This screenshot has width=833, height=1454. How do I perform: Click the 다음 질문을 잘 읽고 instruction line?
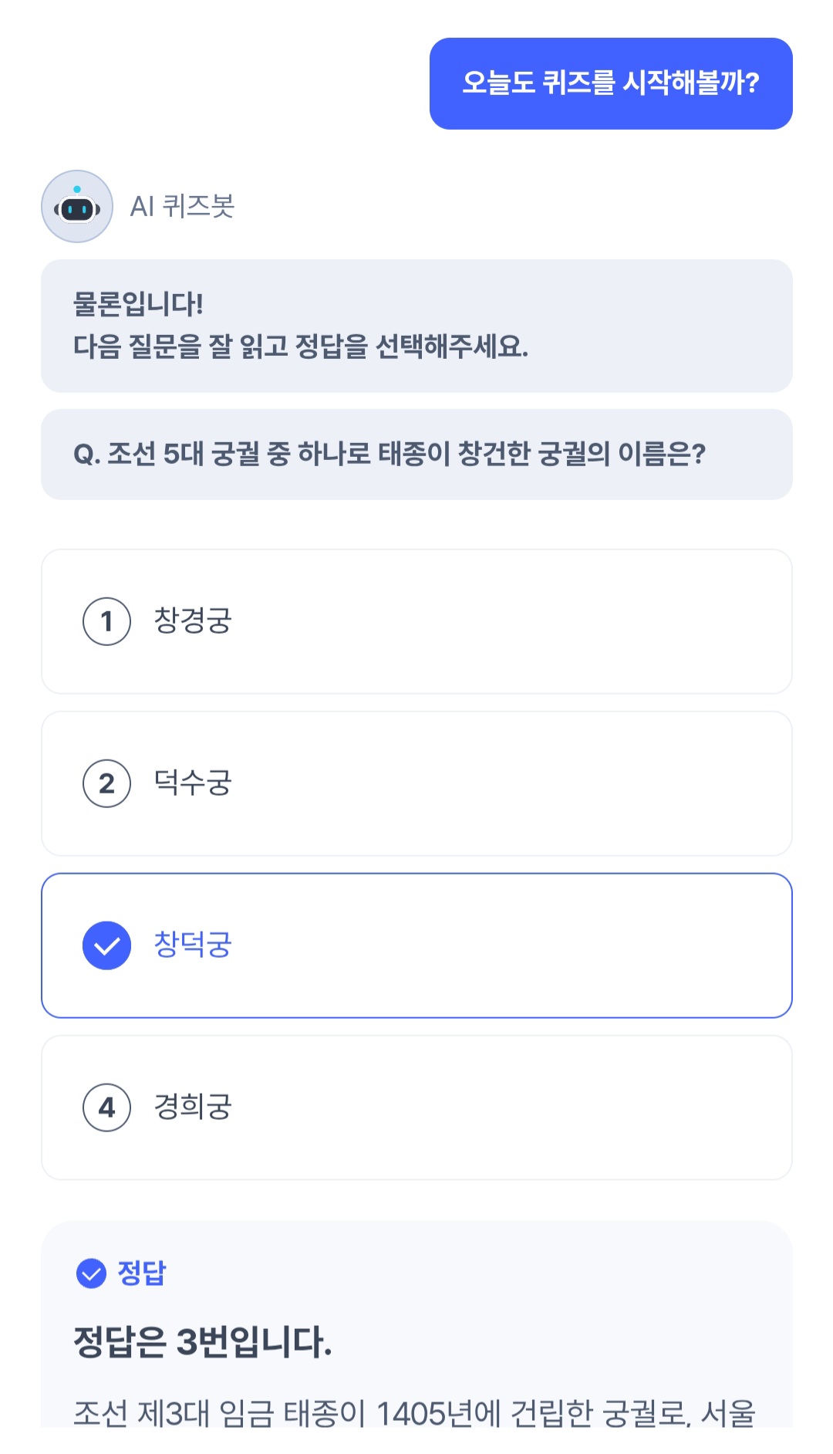[x=301, y=347]
